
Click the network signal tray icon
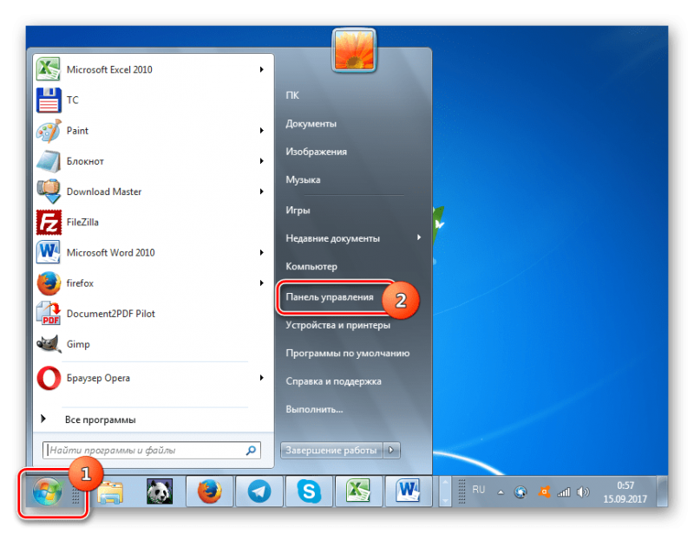tap(564, 492)
